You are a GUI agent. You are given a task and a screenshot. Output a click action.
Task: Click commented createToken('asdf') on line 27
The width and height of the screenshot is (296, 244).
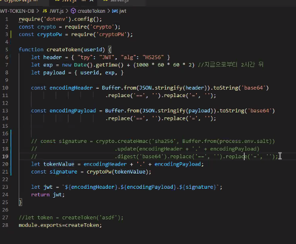click(x=91, y=217)
